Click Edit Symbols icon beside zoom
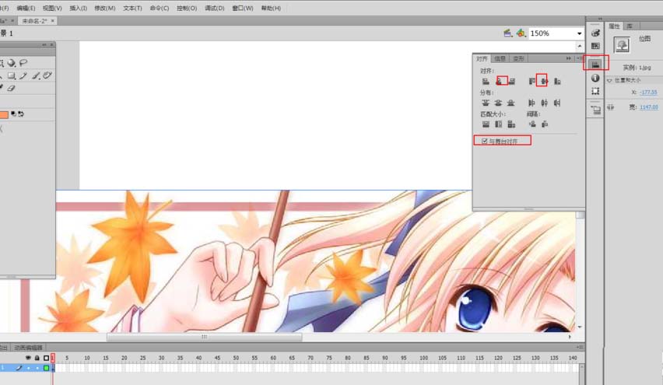 pyautogui.click(x=521, y=33)
